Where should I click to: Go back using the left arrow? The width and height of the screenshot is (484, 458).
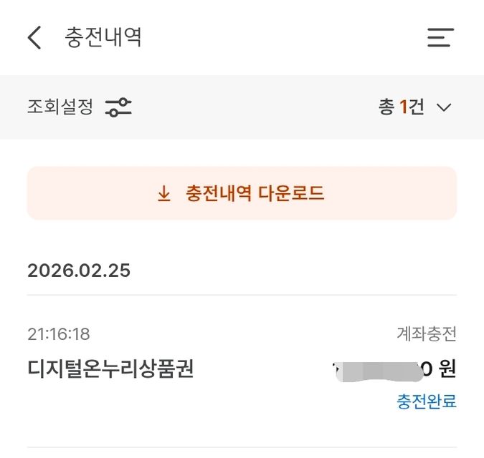click(x=34, y=37)
